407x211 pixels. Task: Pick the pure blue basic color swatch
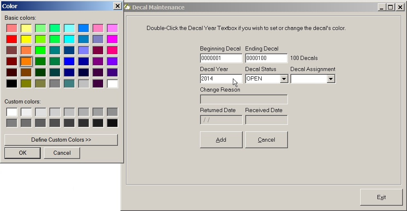[x=69, y=62]
